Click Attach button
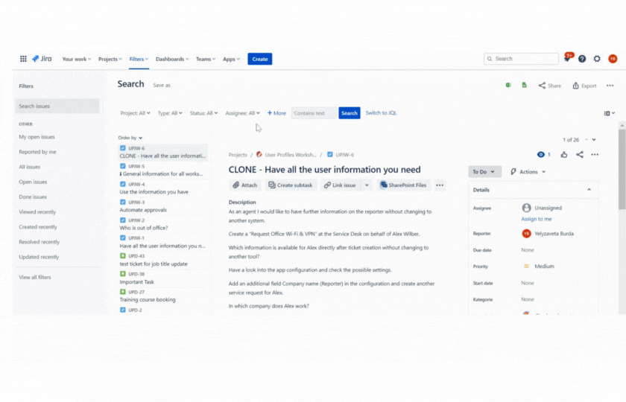 coord(245,185)
